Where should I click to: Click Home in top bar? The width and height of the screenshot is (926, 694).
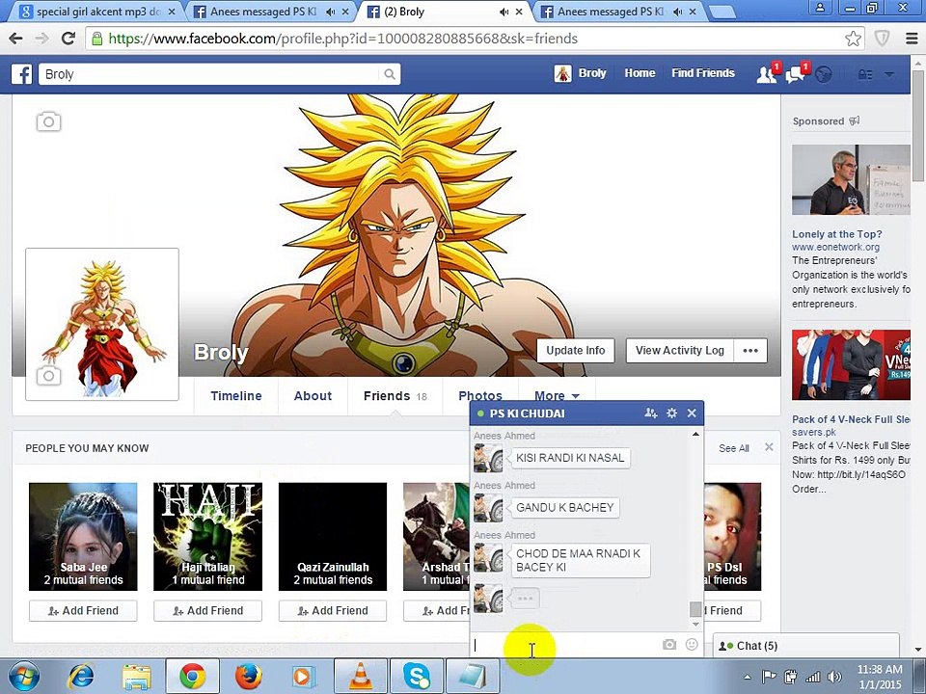coord(640,73)
